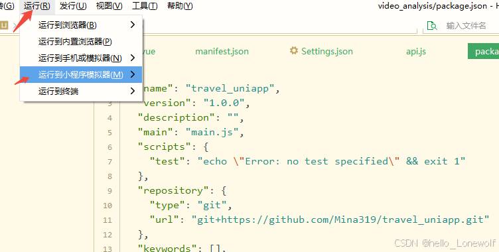The width and height of the screenshot is (499, 252).
Task: Click the "description" key on line 4
Action: (x=177, y=117)
